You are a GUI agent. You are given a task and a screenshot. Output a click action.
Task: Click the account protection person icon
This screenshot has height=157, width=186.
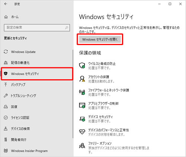tap(82, 79)
